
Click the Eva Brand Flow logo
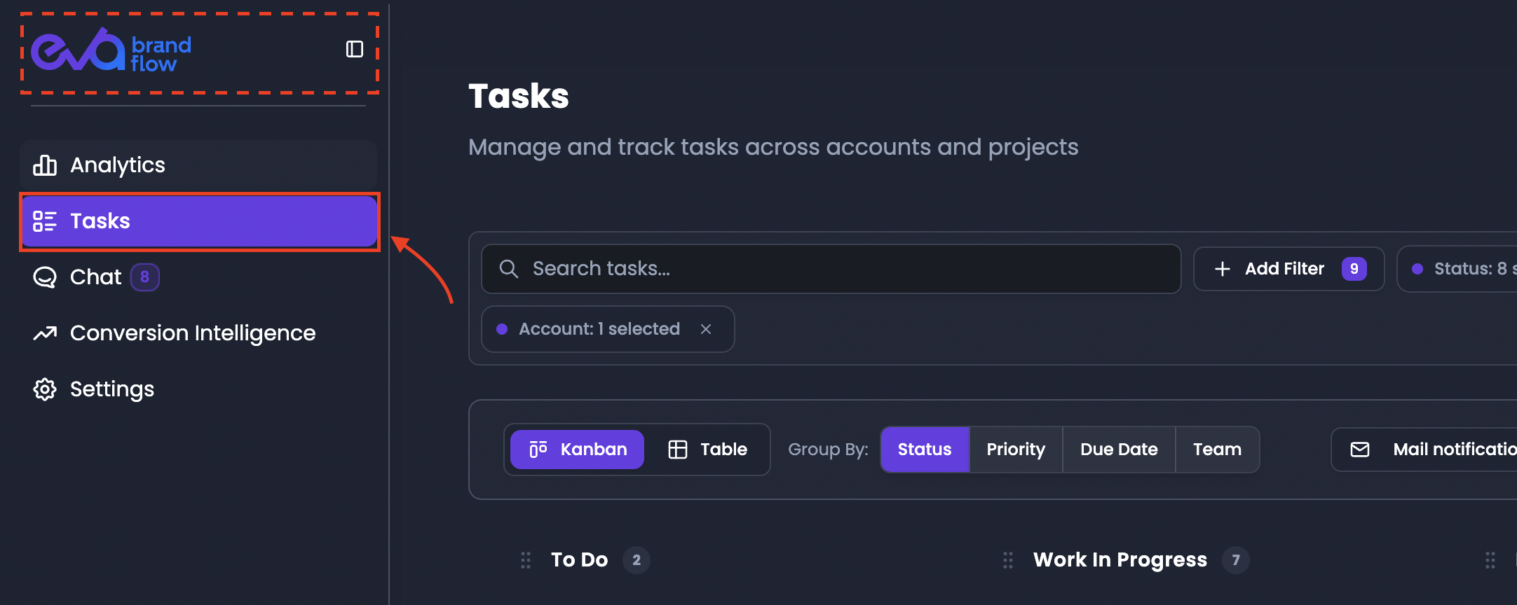click(x=111, y=51)
